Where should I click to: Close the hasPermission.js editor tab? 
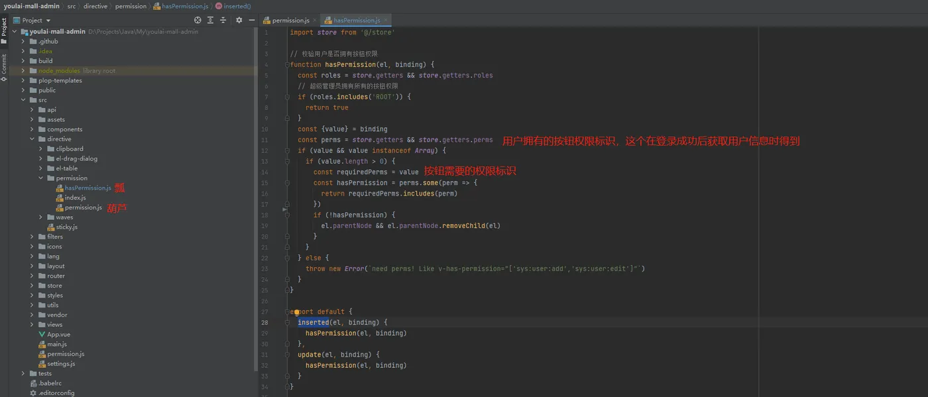386,21
